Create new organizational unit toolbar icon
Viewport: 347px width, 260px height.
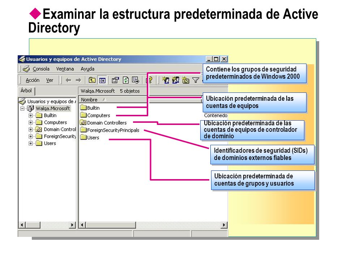tap(185, 80)
